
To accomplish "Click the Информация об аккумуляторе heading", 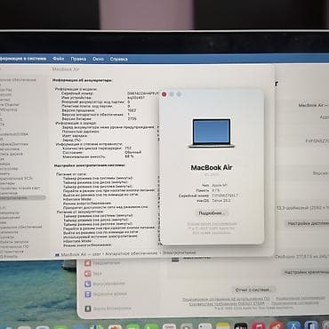I will tap(82, 80).
